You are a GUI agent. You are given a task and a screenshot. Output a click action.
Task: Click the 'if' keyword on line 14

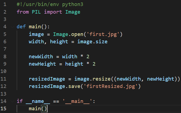(x=20, y=101)
